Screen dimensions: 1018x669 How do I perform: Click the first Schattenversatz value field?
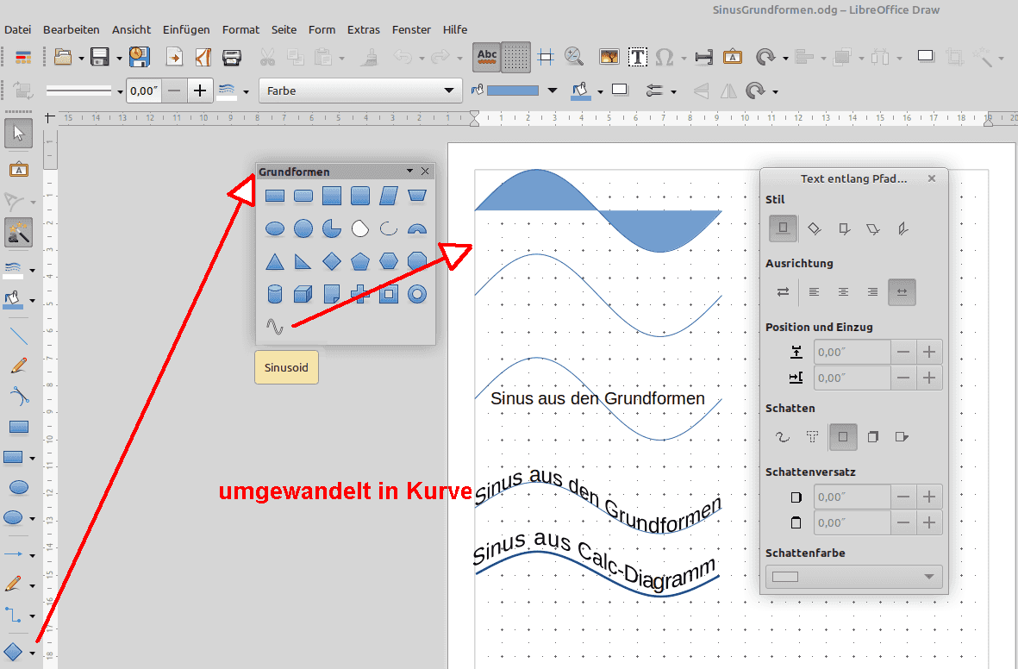852,497
